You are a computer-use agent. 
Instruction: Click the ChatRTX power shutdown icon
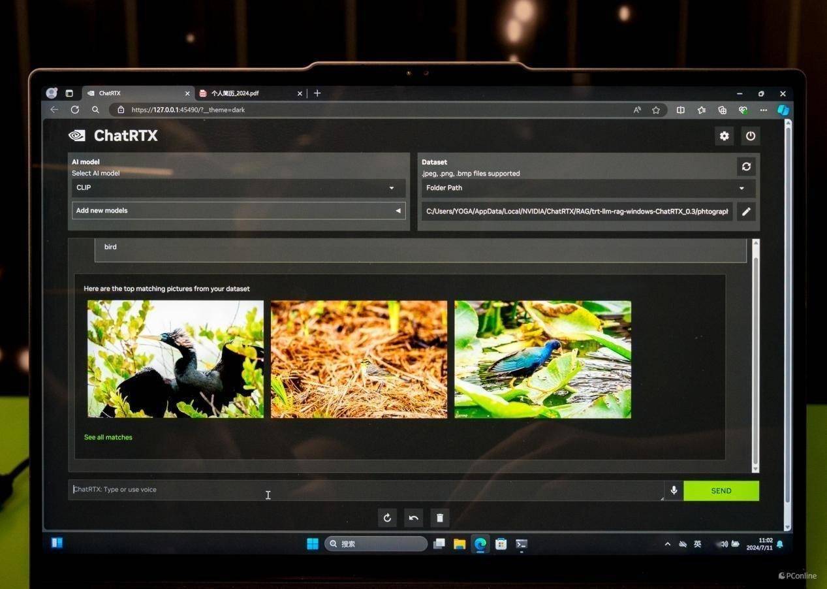751,136
